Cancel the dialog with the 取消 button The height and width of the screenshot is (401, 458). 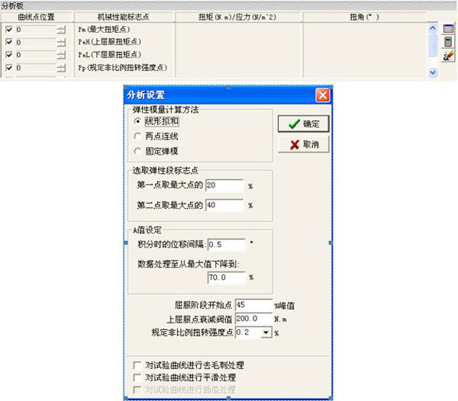[304, 144]
